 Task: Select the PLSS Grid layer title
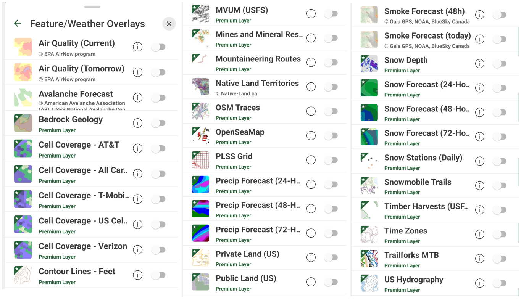pyautogui.click(x=234, y=156)
